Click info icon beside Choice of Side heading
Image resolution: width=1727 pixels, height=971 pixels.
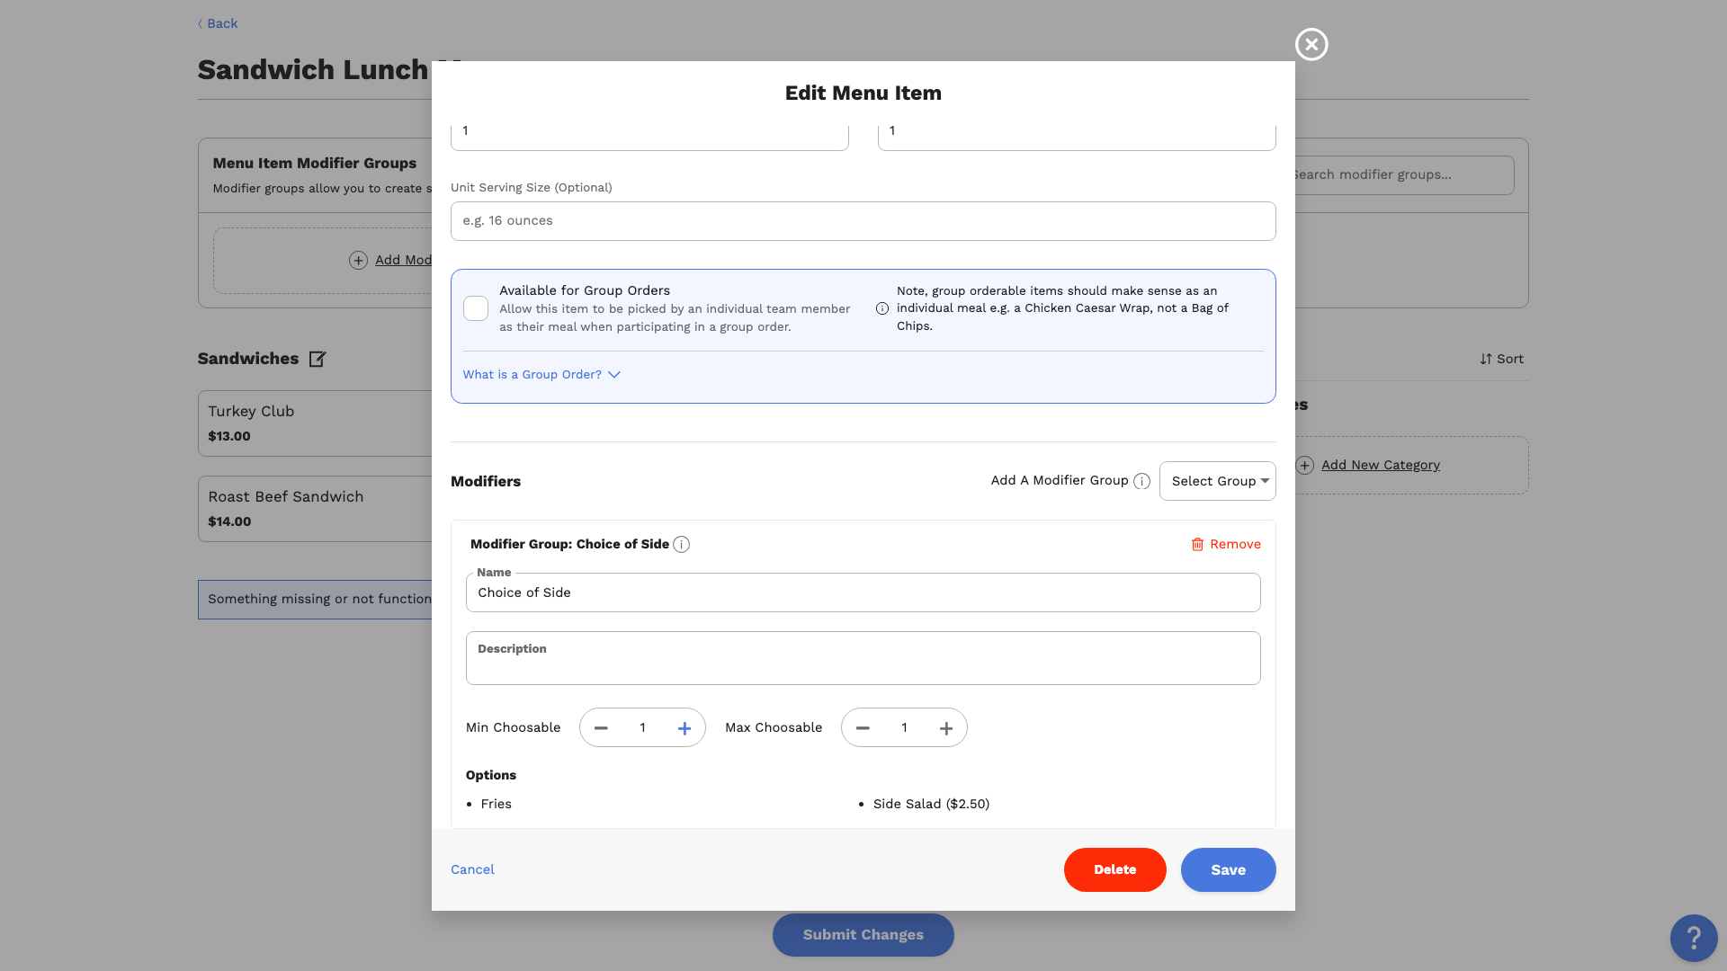(682, 545)
